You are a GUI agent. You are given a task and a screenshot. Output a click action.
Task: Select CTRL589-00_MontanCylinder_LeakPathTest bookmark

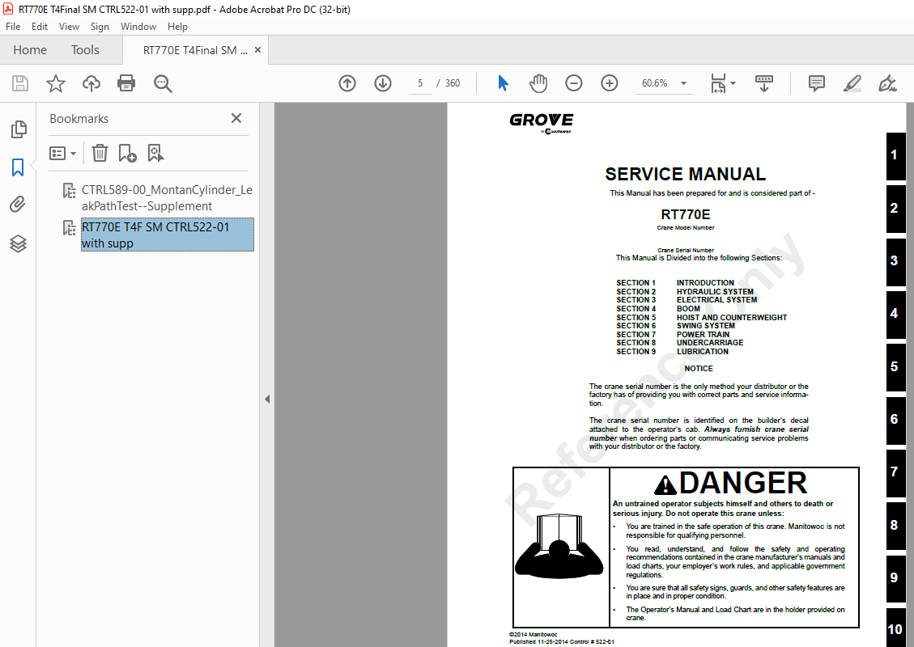click(167, 198)
